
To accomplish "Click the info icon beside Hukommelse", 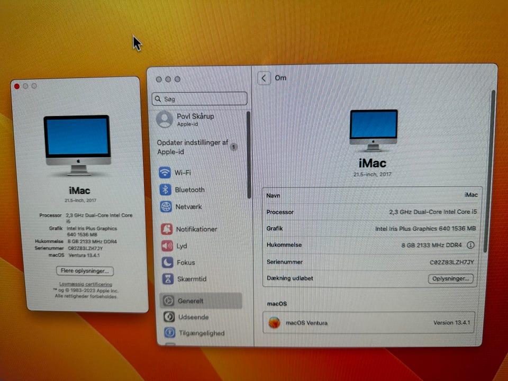I will [x=470, y=245].
